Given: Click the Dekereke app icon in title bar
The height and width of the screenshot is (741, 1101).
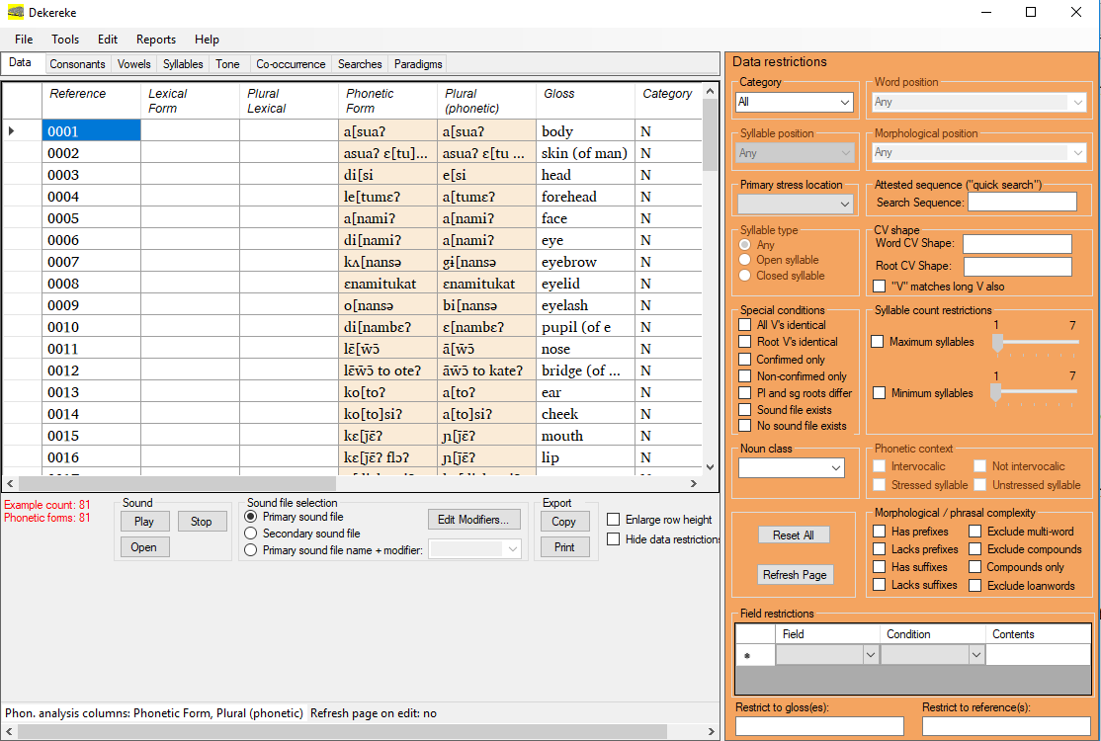Looking at the screenshot, I should pyautogui.click(x=16, y=13).
